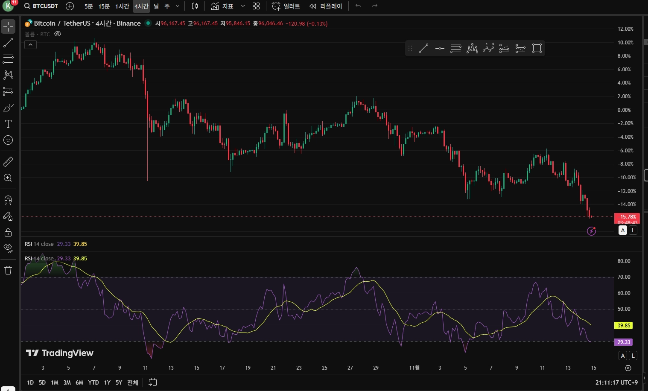
Task: Switch to the 주 weekly interval
Action: point(167,6)
